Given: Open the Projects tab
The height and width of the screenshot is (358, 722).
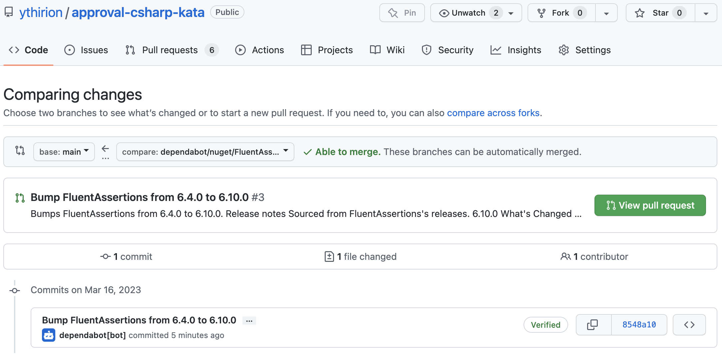Looking at the screenshot, I should pyautogui.click(x=327, y=50).
